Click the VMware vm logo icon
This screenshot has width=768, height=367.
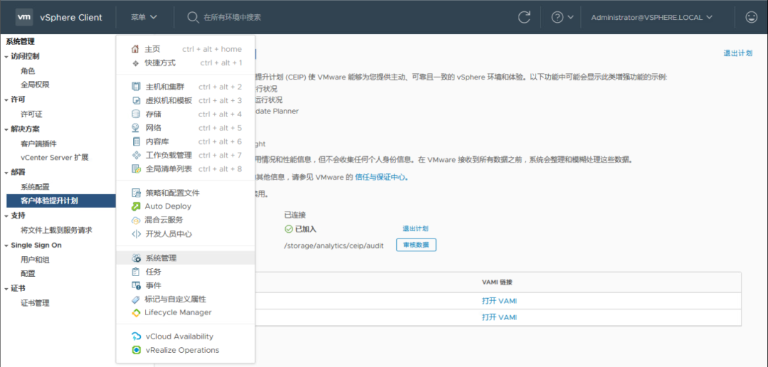click(24, 17)
